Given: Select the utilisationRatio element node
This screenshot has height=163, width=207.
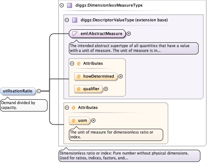Looking at the screenshot, I should (x=18, y=91).
